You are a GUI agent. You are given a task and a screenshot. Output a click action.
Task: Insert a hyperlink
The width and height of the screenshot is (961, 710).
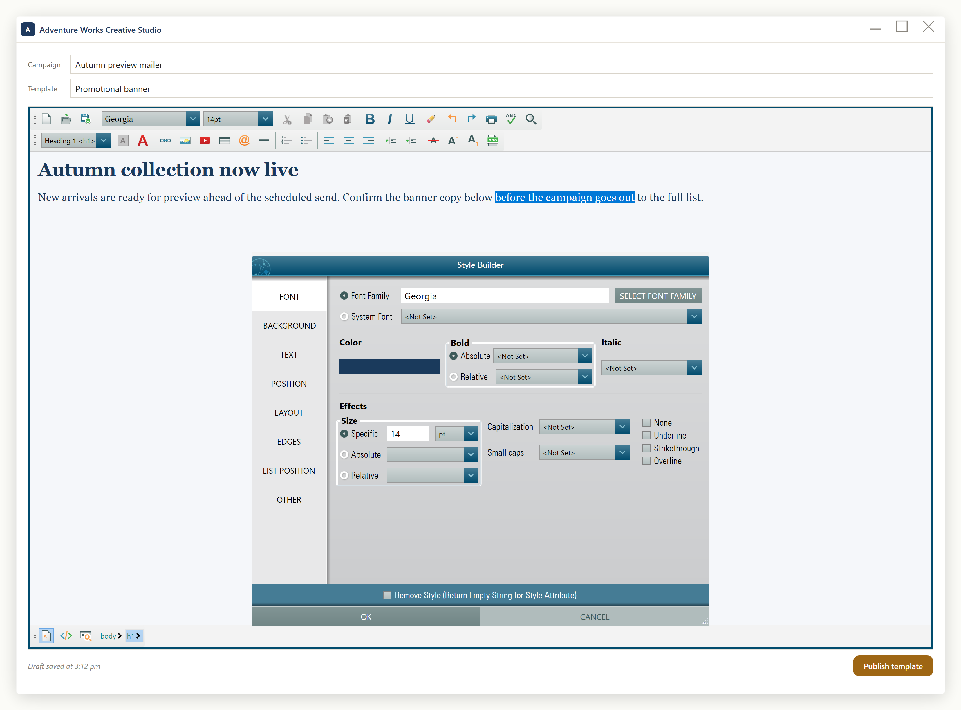coord(165,141)
